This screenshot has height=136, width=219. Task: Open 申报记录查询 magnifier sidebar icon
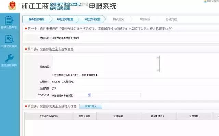(x=9, y=39)
